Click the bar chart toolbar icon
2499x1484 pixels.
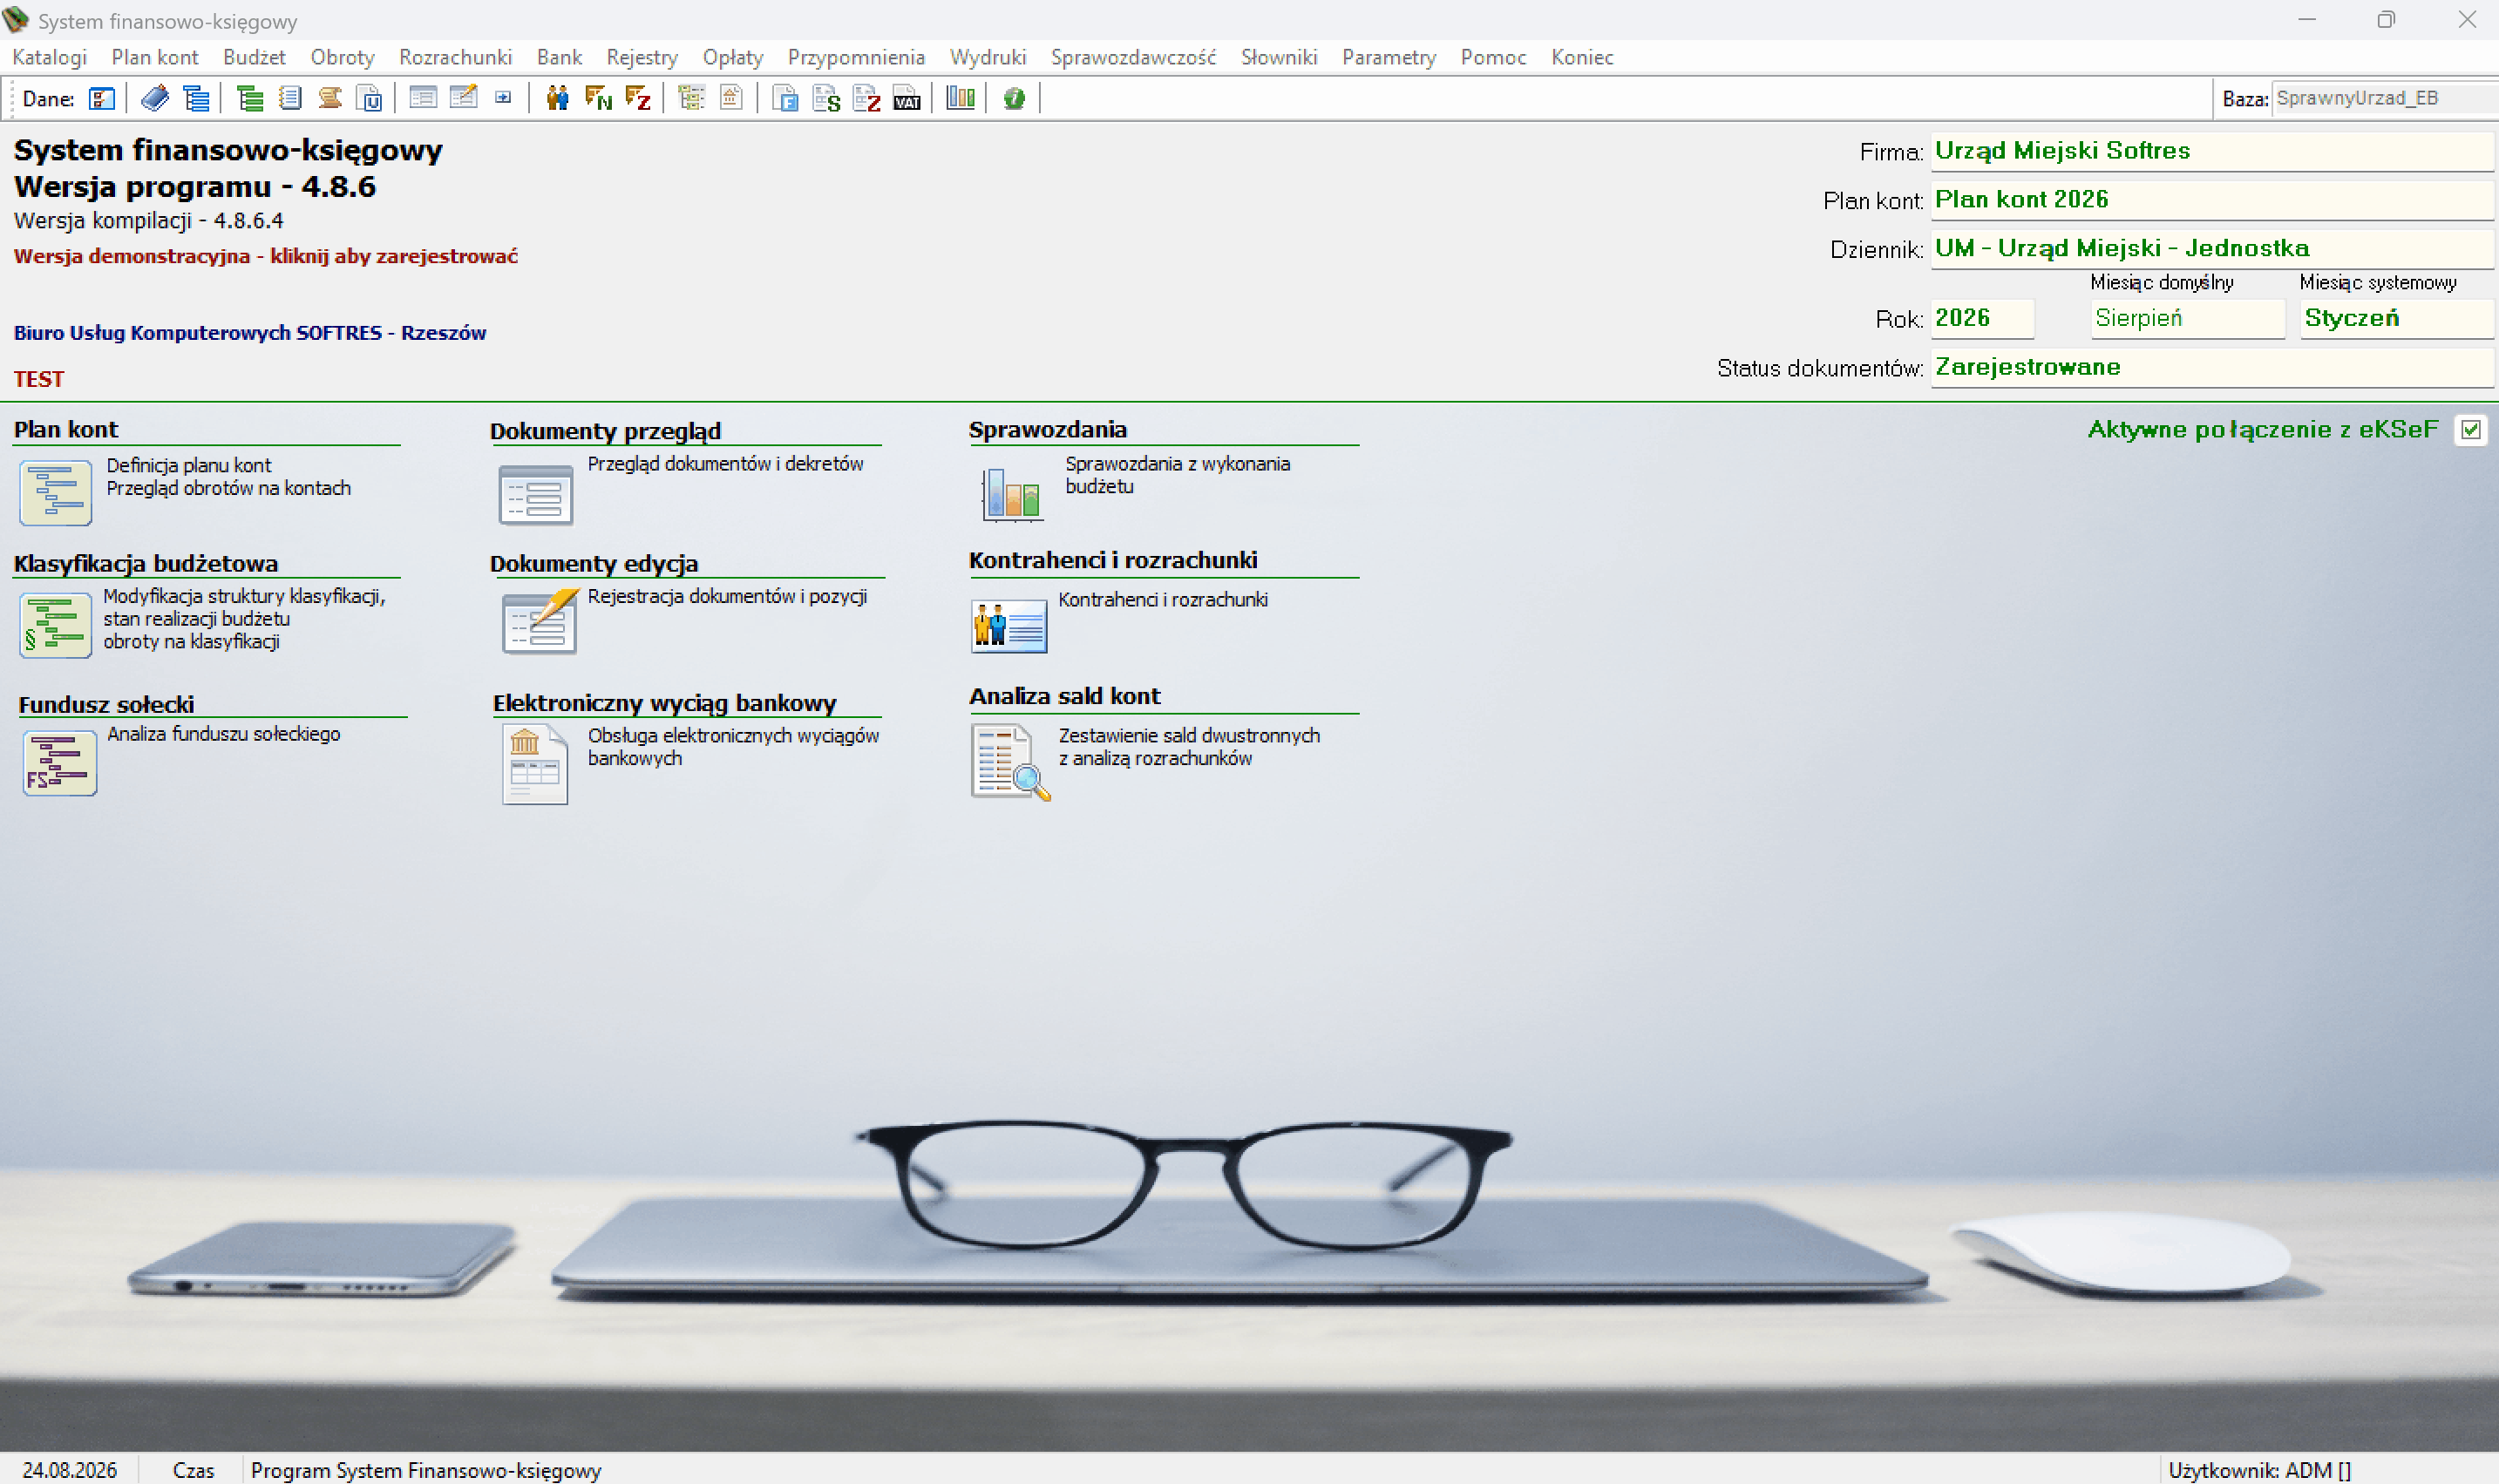(960, 98)
